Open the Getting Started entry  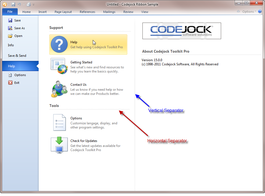[x=88, y=66]
